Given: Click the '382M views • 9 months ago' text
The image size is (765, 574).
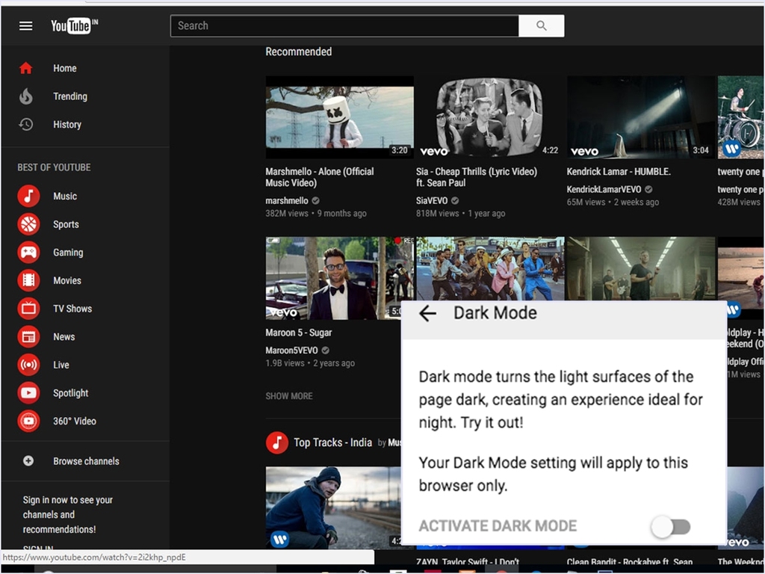Looking at the screenshot, I should [x=316, y=213].
